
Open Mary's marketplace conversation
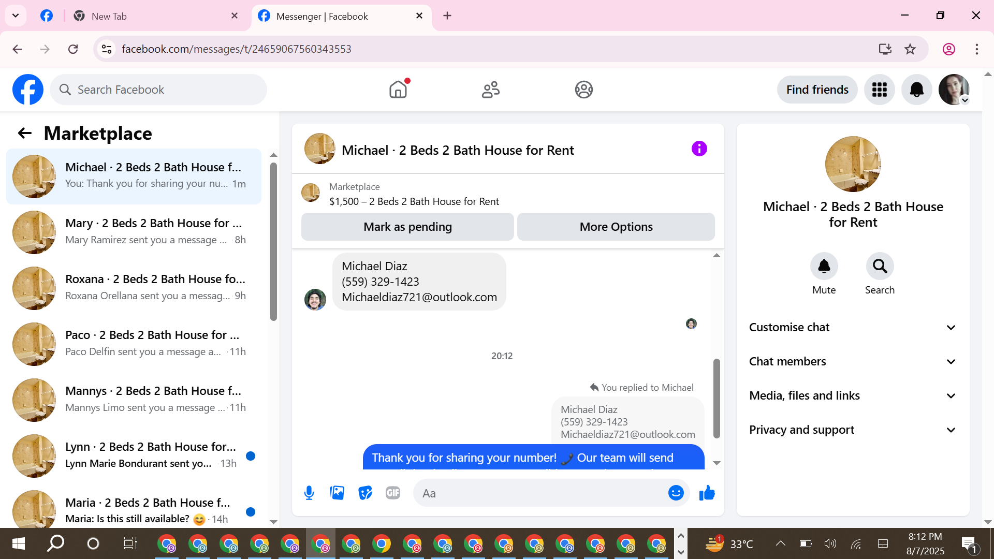[x=134, y=232]
